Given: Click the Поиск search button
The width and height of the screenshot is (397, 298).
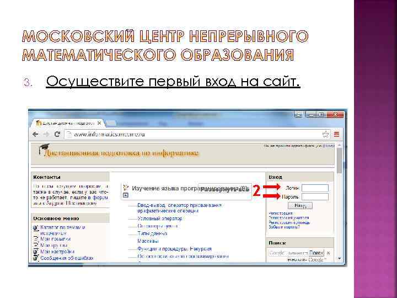Looking at the screenshot, I should click(316, 253).
